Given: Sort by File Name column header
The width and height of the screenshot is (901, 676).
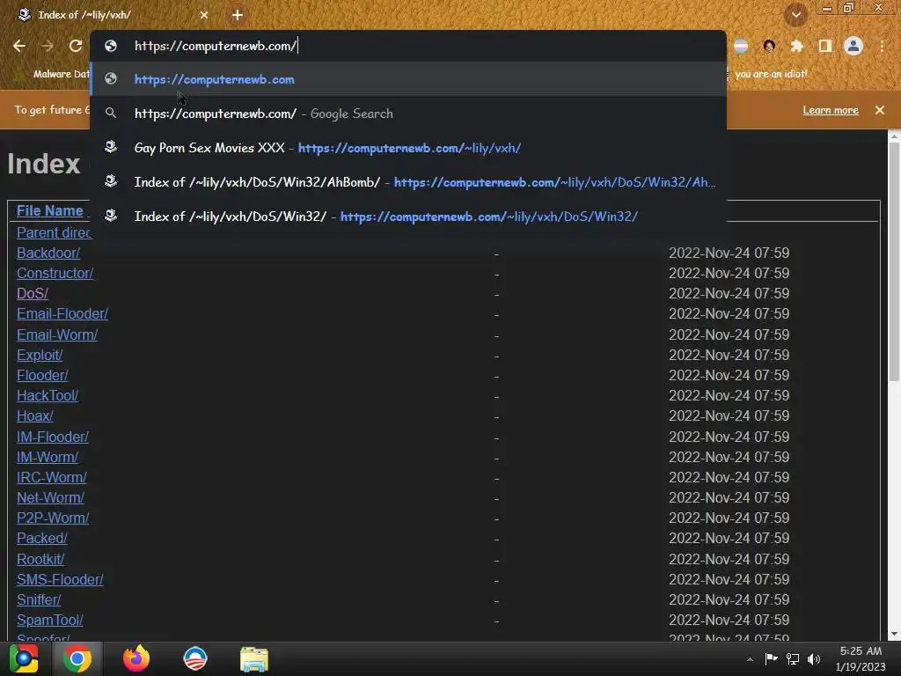Looking at the screenshot, I should click(x=49, y=211).
